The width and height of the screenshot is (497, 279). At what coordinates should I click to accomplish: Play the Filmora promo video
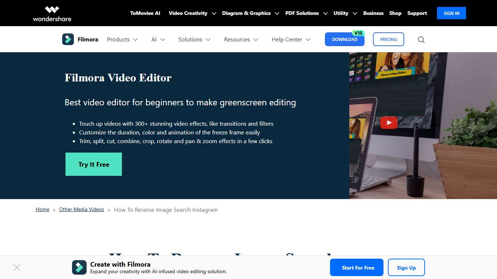[x=389, y=123]
